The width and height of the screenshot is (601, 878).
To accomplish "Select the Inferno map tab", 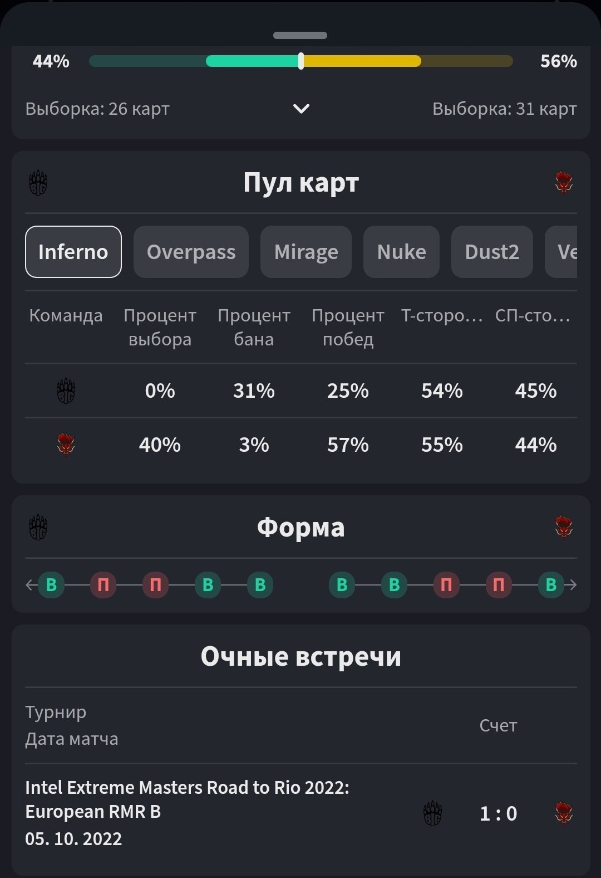I will coord(73,252).
